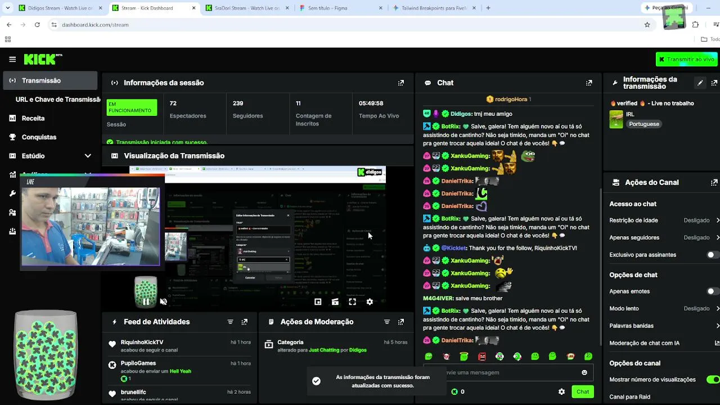This screenshot has height=405, width=720.
Task: Open the hamburger menu beside the Kick logo
Action: click(12, 59)
